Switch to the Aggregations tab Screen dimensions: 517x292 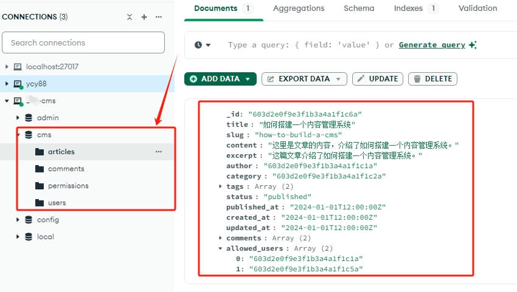[x=299, y=8]
